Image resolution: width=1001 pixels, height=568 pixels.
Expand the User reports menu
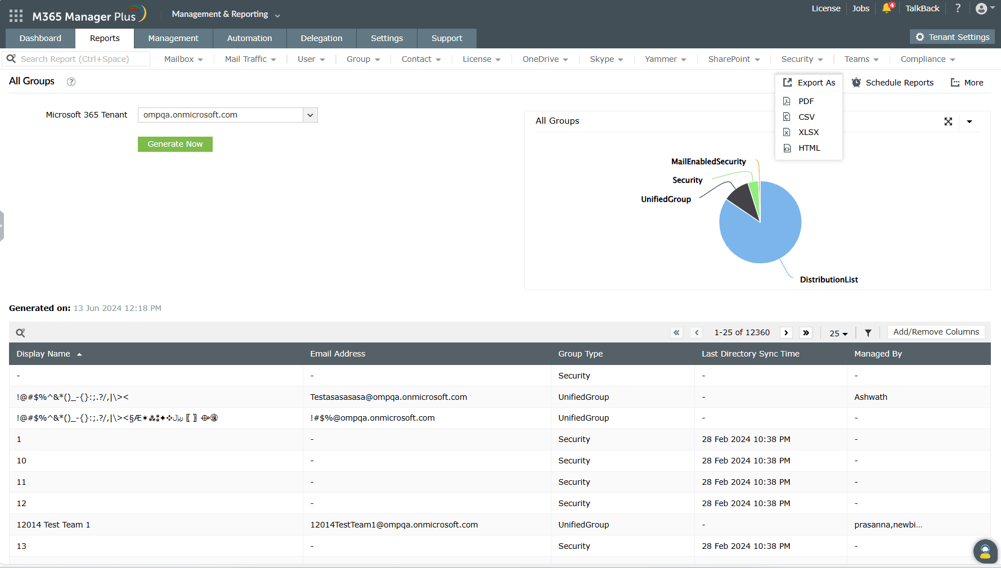(x=311, y=59)
